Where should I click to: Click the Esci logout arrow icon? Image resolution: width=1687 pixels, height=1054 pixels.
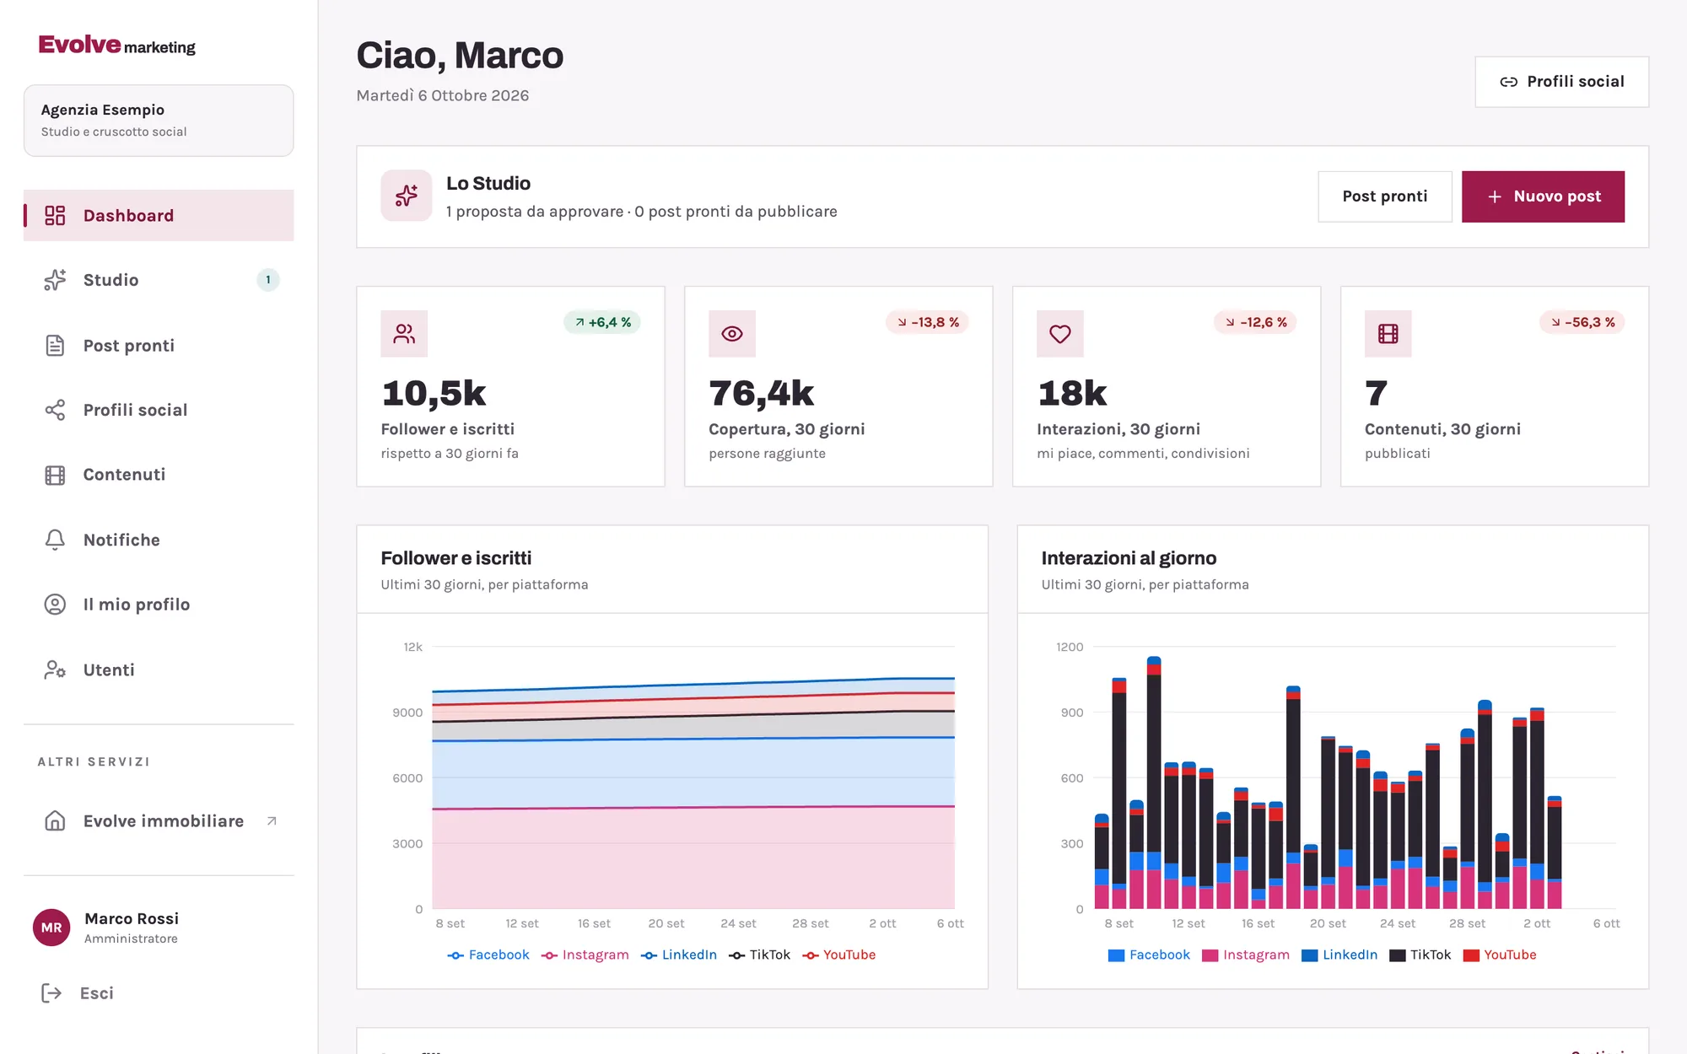pos(51,993)
